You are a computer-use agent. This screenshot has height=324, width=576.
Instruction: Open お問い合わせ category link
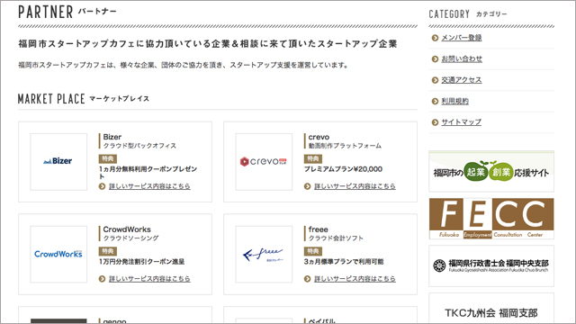point(462,58)
